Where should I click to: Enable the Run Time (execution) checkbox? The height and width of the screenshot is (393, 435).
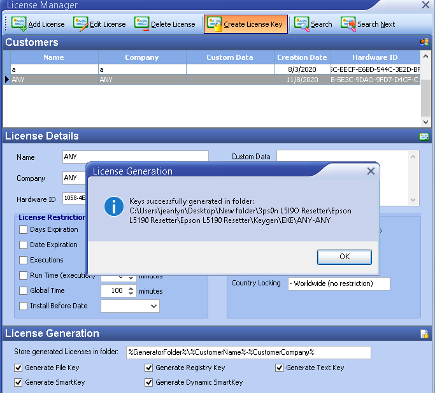point(24,275)
